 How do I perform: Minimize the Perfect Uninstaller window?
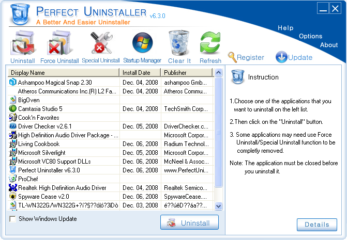click(x=323, y=8)
